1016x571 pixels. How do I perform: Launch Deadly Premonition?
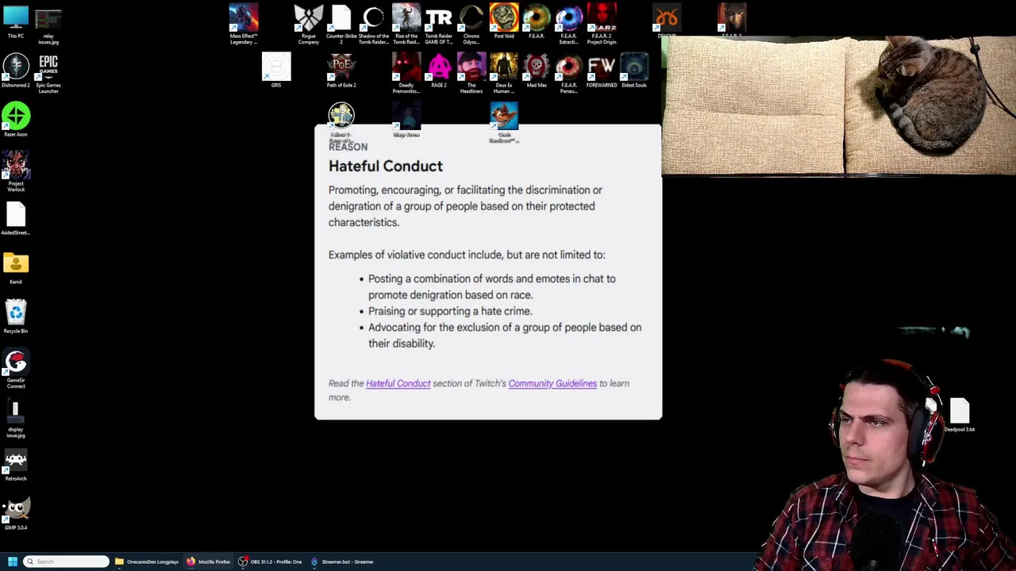406,74
